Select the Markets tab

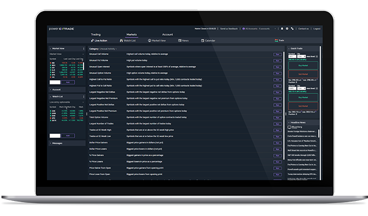(132, 34)
